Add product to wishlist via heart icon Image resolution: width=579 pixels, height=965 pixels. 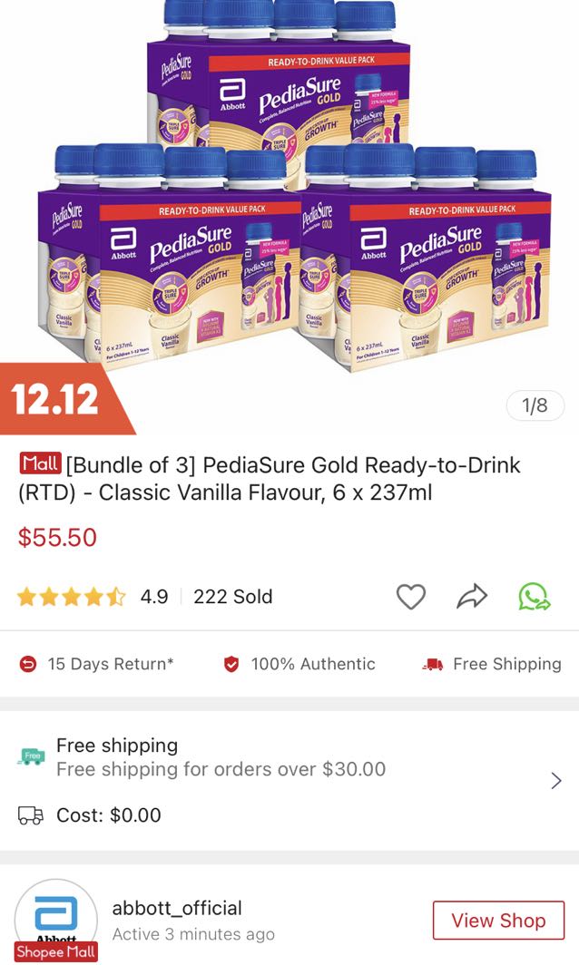(x=412, y=596)
